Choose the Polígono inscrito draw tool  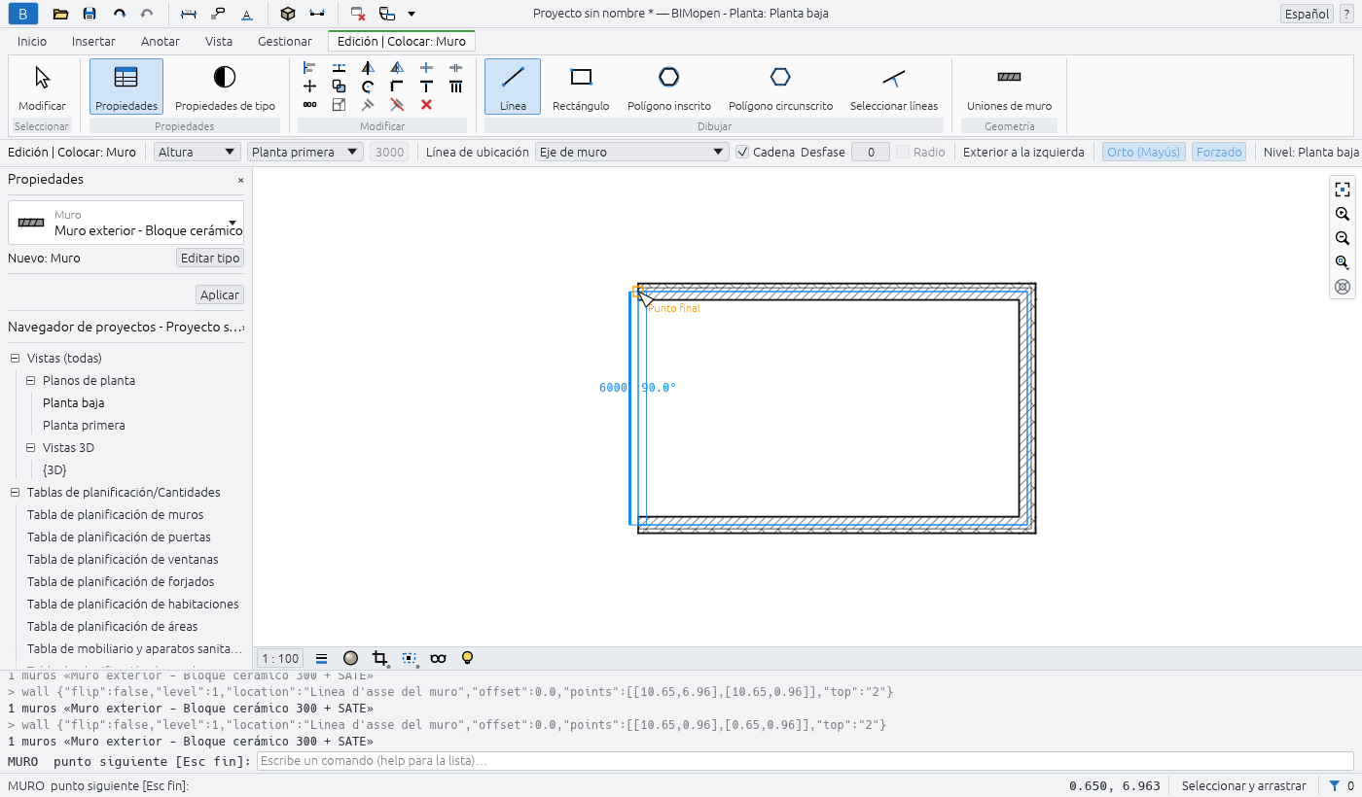[669, 87]
